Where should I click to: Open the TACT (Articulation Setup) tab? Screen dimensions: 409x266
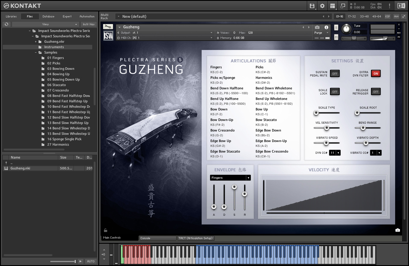pyautogui.click(x=196, y=238)
